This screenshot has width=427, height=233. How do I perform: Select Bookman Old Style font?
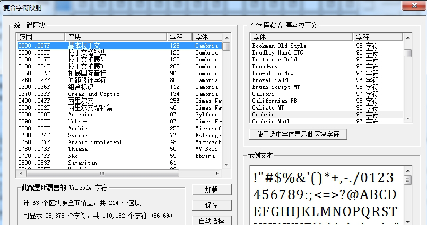[327, 46]
